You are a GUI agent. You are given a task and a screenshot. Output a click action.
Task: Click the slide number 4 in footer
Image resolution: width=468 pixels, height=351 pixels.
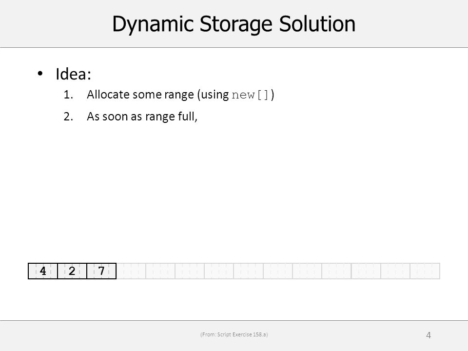point(429,335)
